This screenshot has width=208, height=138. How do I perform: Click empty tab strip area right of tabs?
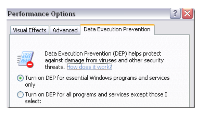173,30
